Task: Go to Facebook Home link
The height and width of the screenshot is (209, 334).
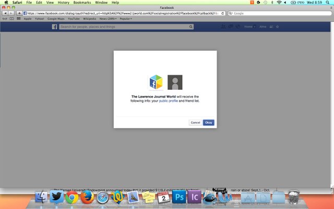Action: pyautogui.click(x=248, y=27)
